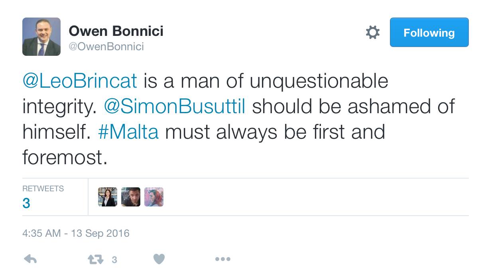The height and width of the screenshot is (279, 484).
Task: Open the @LeoBrincat mention in the tweet
Action: 80,81
